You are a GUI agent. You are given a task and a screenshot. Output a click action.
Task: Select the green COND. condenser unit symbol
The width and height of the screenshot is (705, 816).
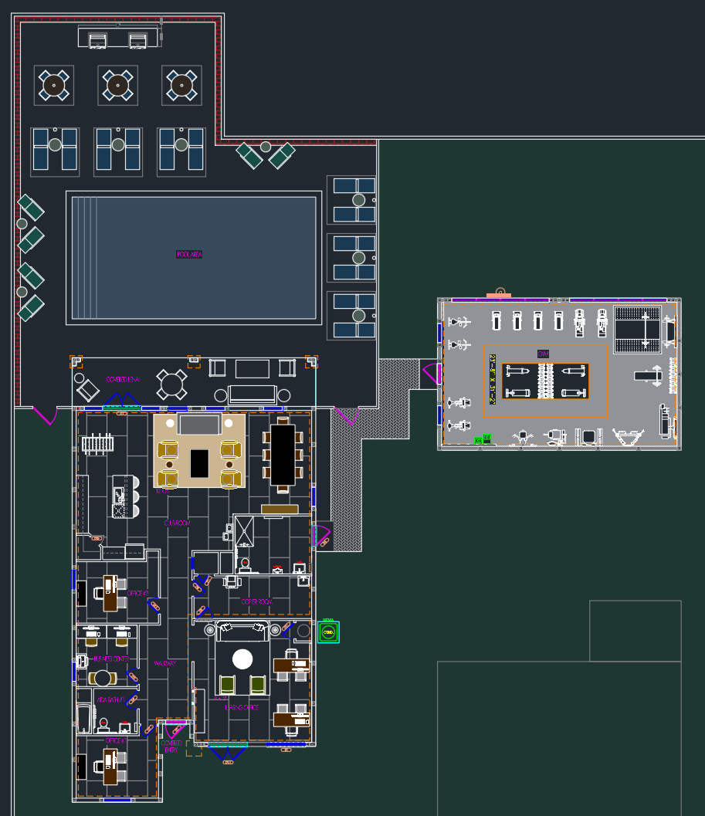pos(328,633)
